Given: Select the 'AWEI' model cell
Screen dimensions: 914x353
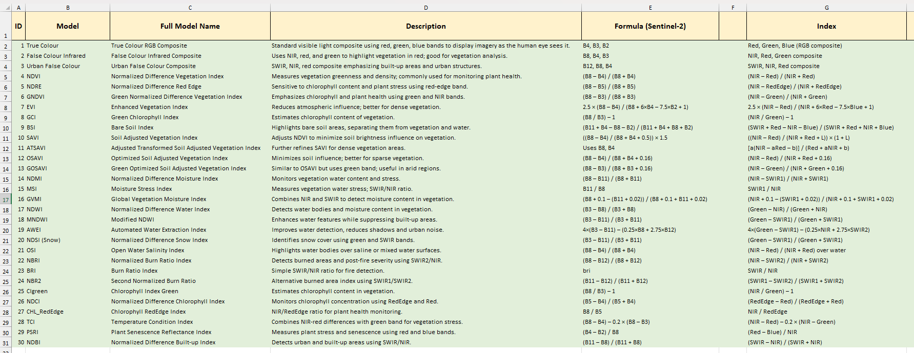Looking at the screenshot, I should (68, 230).
